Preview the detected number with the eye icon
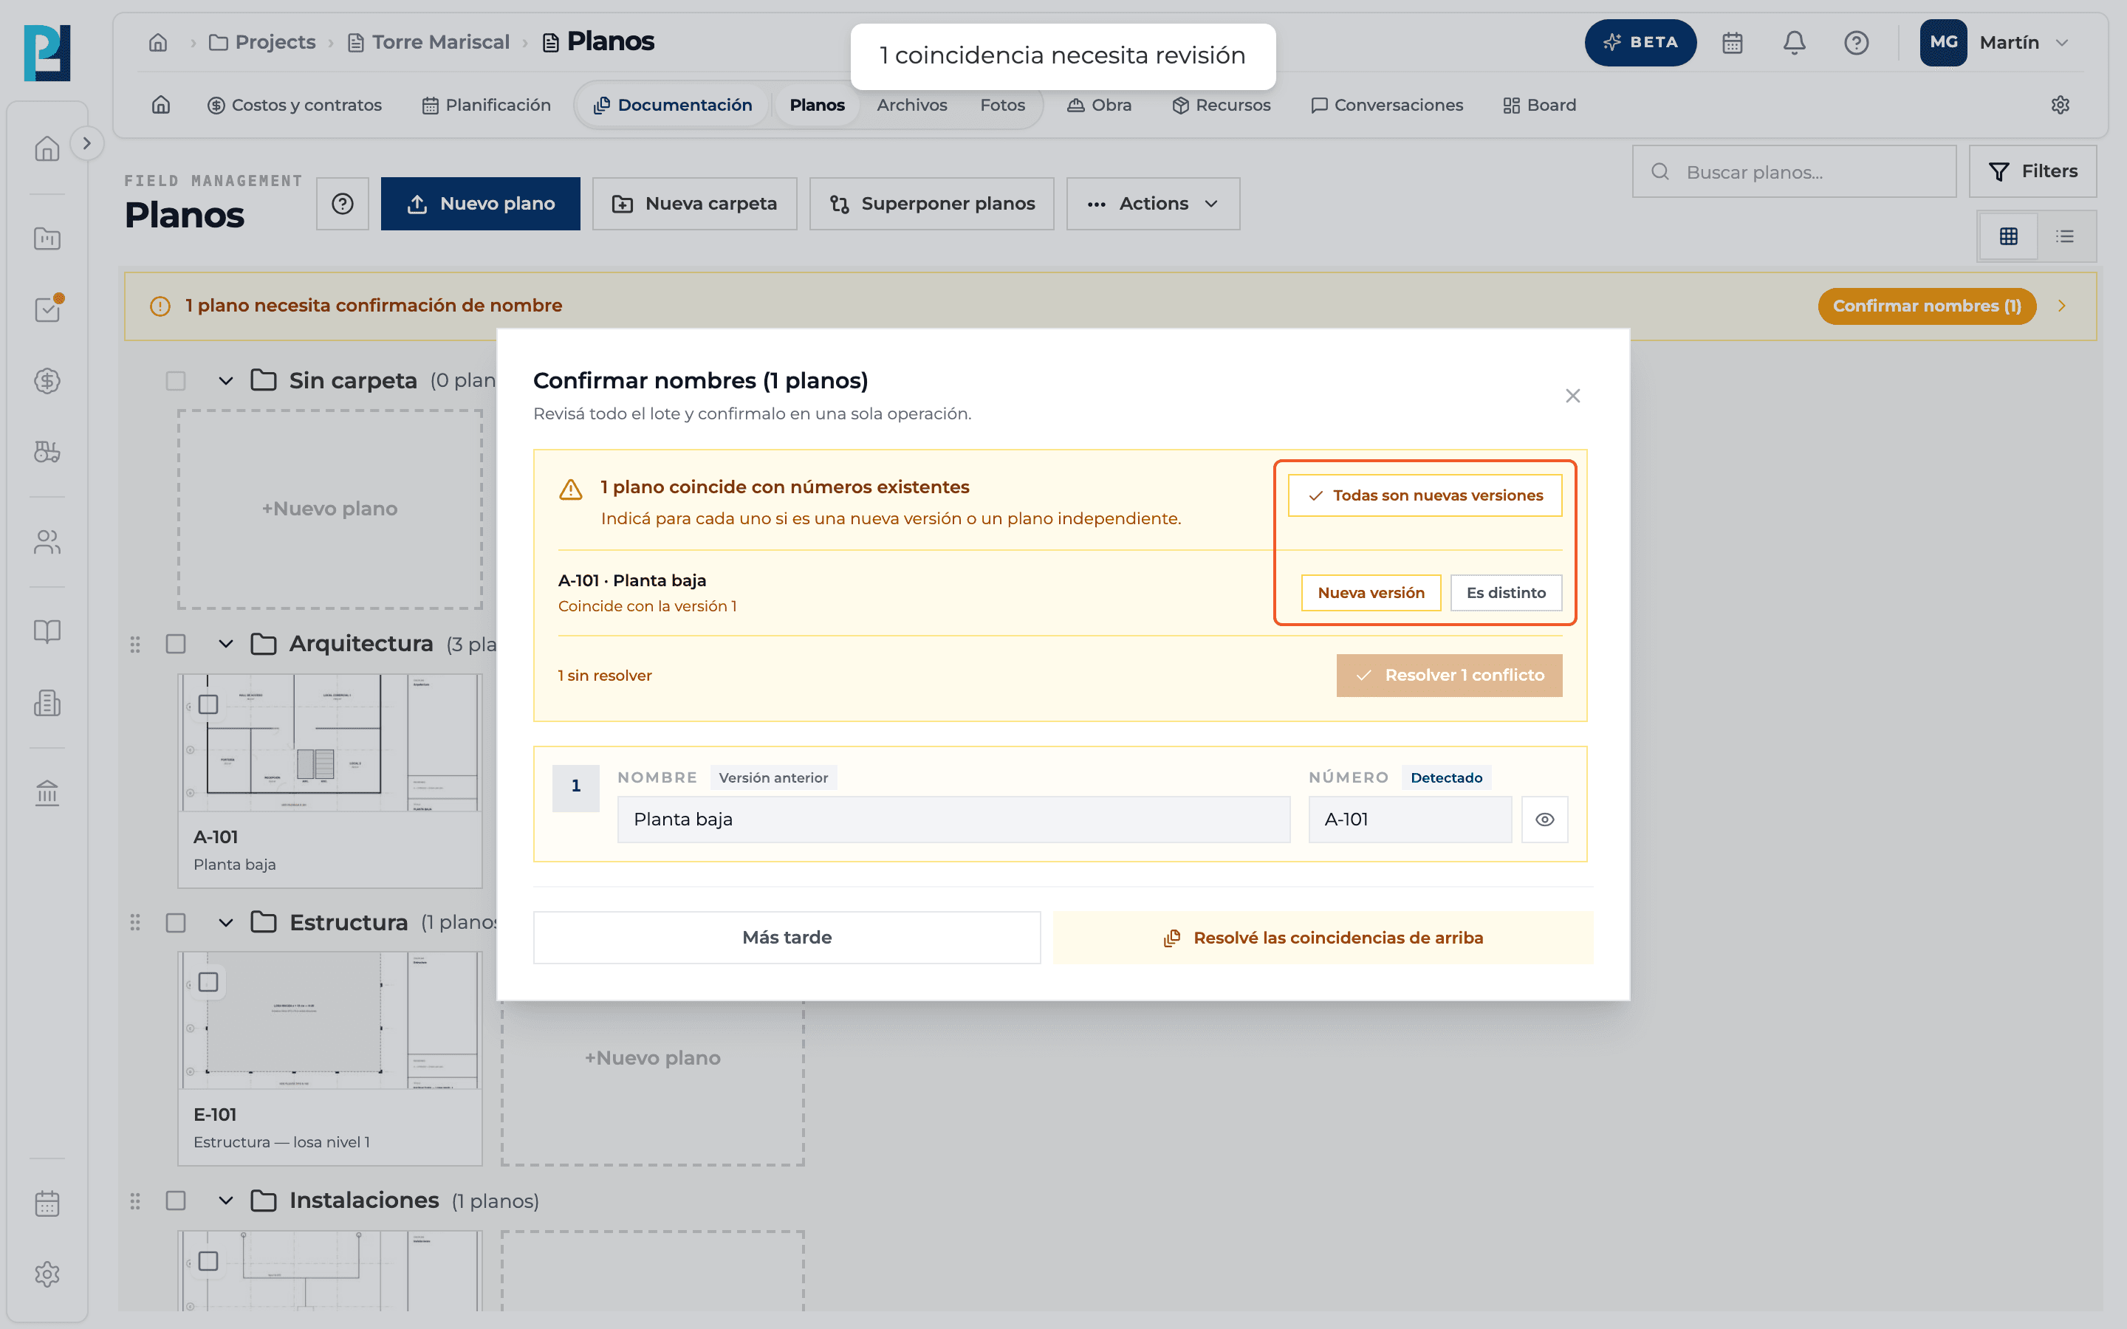 (1544, 820)
